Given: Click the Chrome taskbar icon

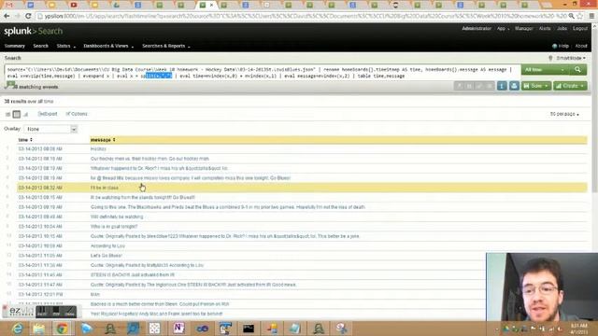Looking at the screenshot, I should coord(63,328).
